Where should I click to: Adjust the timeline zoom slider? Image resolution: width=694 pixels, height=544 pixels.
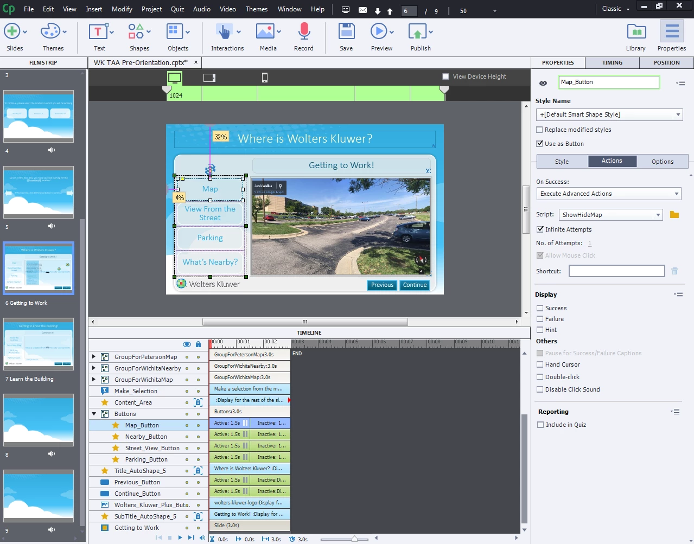click(x=354, y=539)
